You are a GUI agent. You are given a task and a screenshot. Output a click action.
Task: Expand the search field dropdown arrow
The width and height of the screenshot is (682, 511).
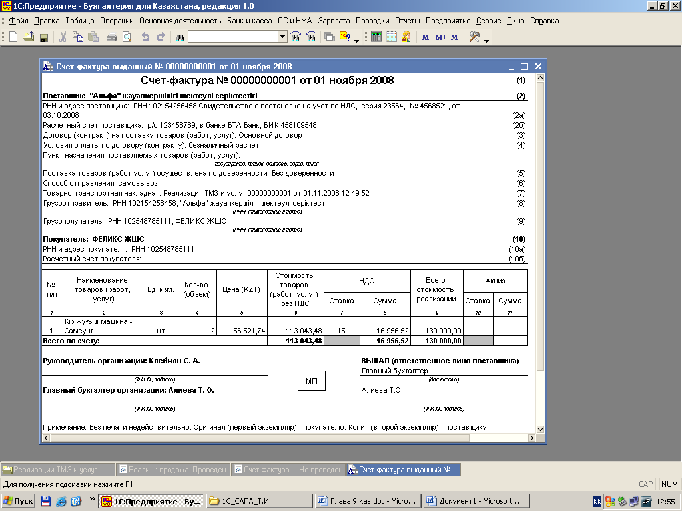tap(282, 37)
